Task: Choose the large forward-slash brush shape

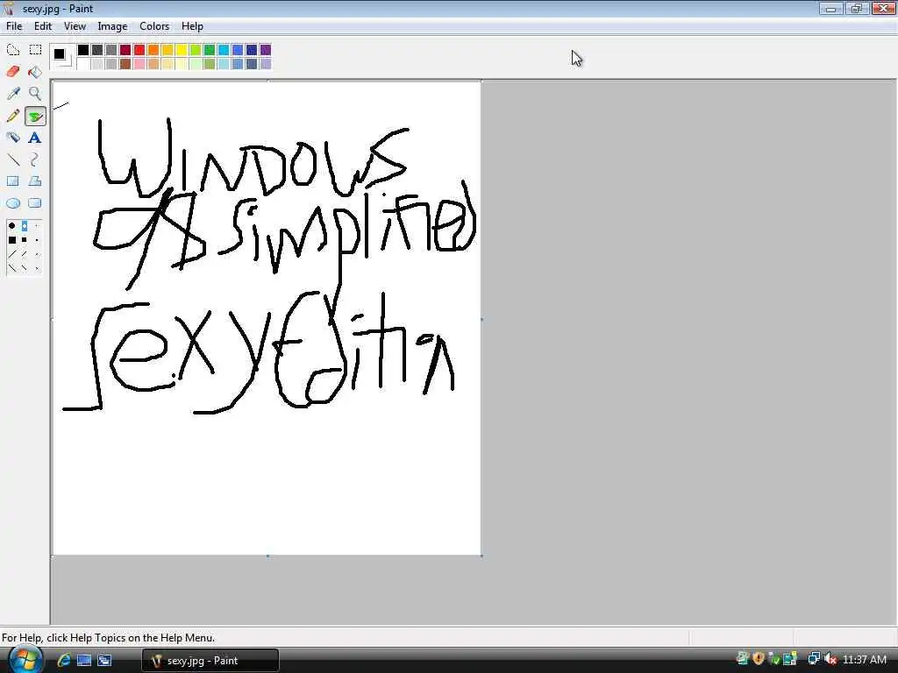Action: tap(12, 253)
